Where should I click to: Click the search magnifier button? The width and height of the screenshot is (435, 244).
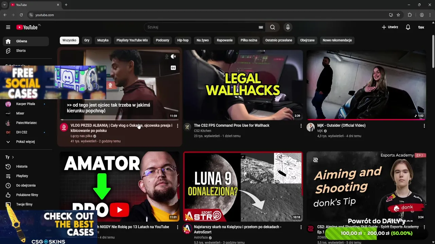(x=273, y=27)
